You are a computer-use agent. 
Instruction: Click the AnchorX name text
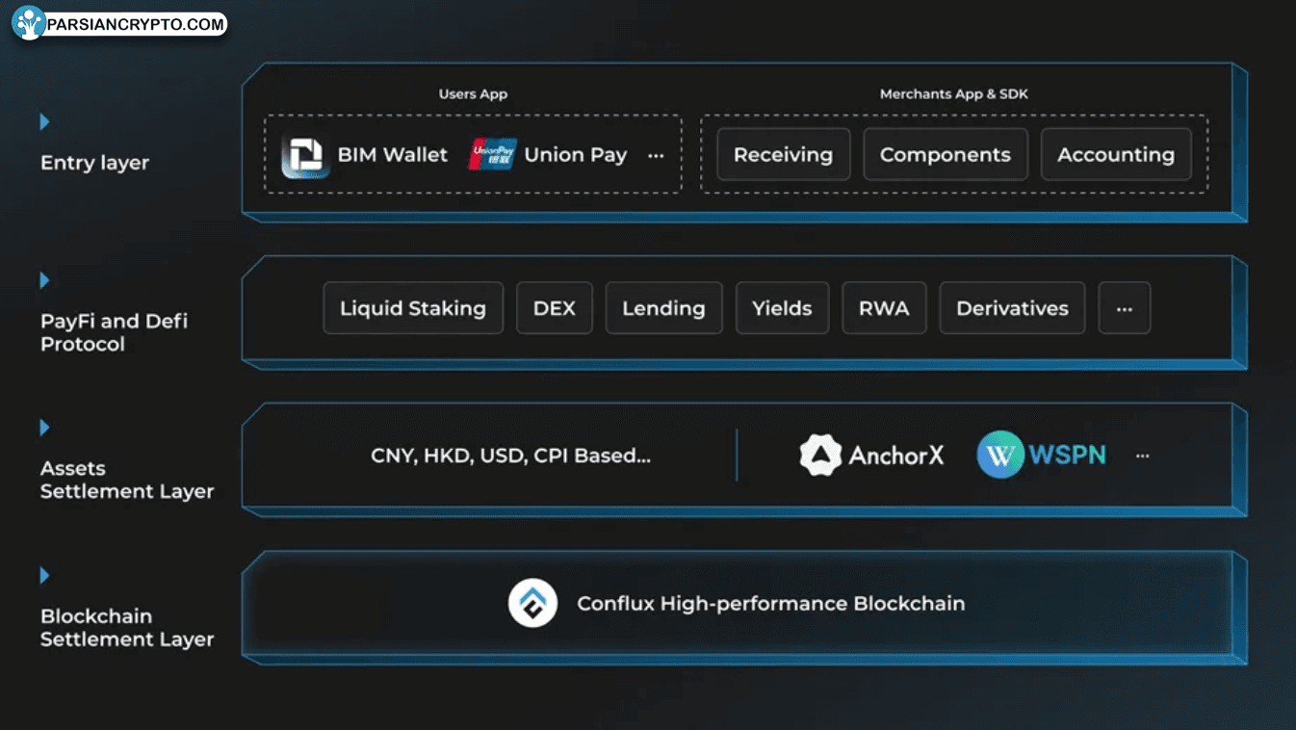click(x=895, y=456)
